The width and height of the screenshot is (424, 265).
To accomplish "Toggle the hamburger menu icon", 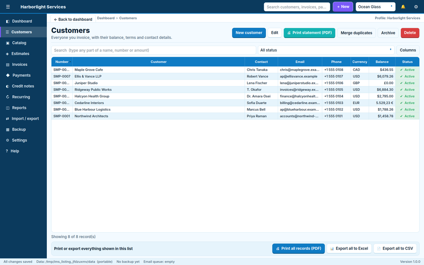I will coord(8,7).
